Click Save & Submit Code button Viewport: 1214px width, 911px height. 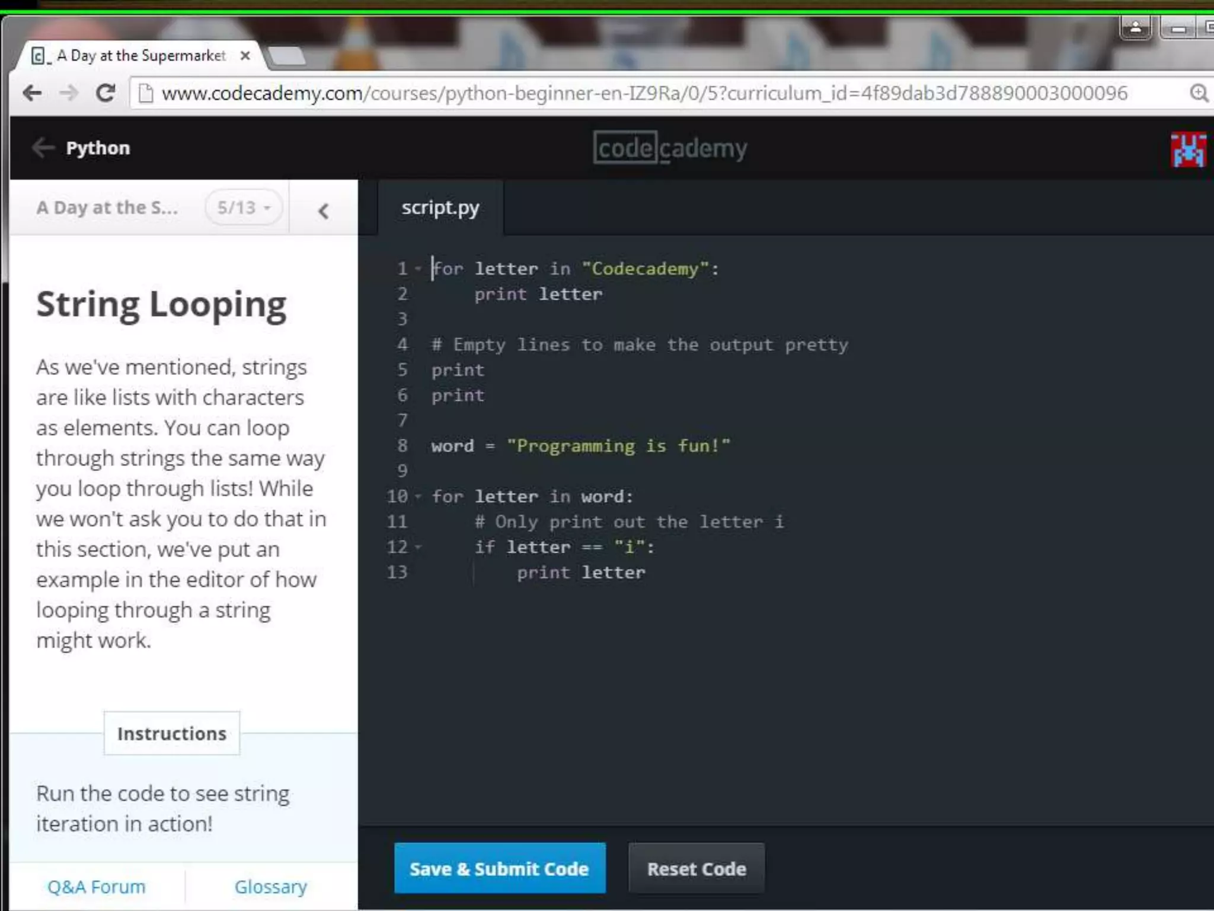point(499,868)
